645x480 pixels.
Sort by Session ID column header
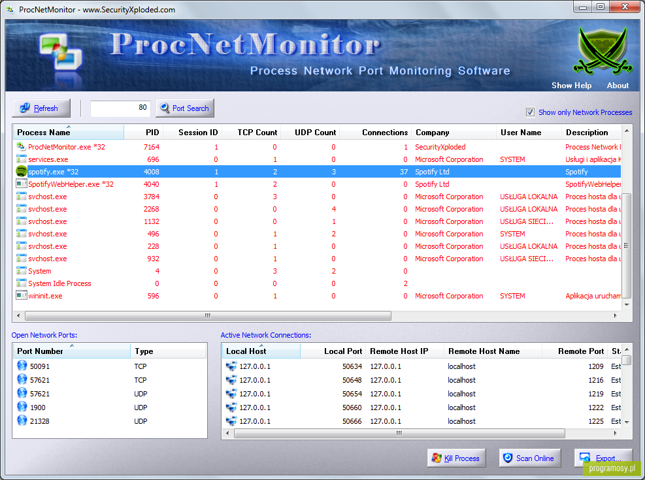(x=193, y=133)
